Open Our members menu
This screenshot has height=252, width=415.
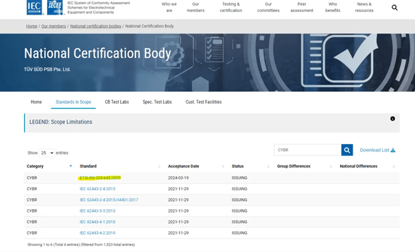[195, 7]
